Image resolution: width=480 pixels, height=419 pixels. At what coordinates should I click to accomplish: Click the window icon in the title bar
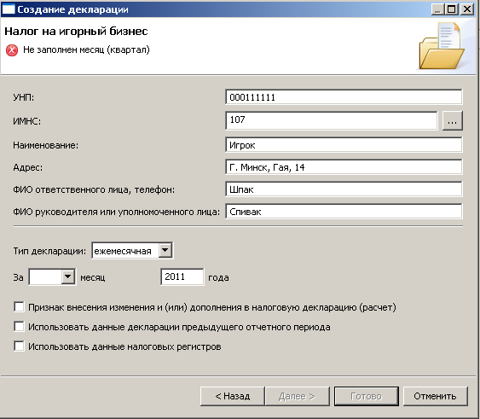pos(9,9)
